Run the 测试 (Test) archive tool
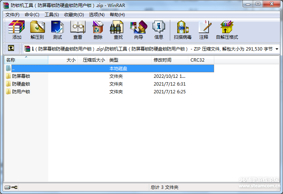The height and width of the screenshot is (194, 283). click(x=57, y=30)
